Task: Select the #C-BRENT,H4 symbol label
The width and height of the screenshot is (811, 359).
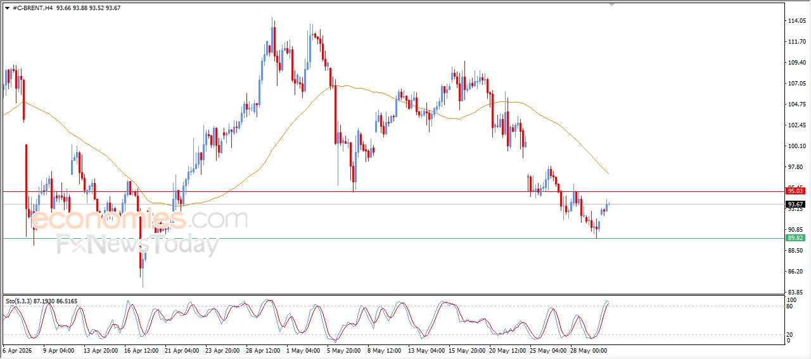Action: pyautogui.click(x=32, y=8)
